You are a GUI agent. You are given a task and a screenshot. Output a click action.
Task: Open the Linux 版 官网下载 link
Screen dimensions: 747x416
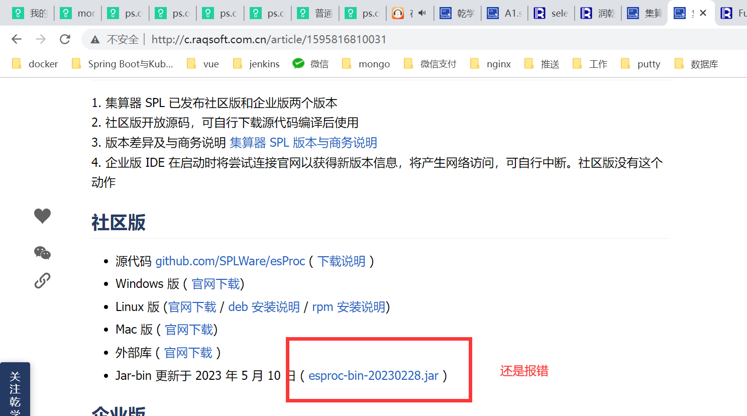pyautogui.click(x=192, y=307)
